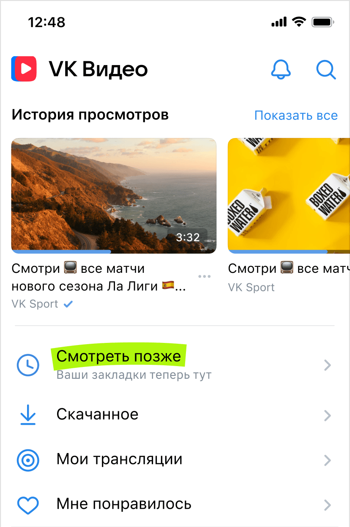This screenshot has width=350, height=527.
Task: Open the three-dots menu of the La Liga video
Action: point(205,277)
